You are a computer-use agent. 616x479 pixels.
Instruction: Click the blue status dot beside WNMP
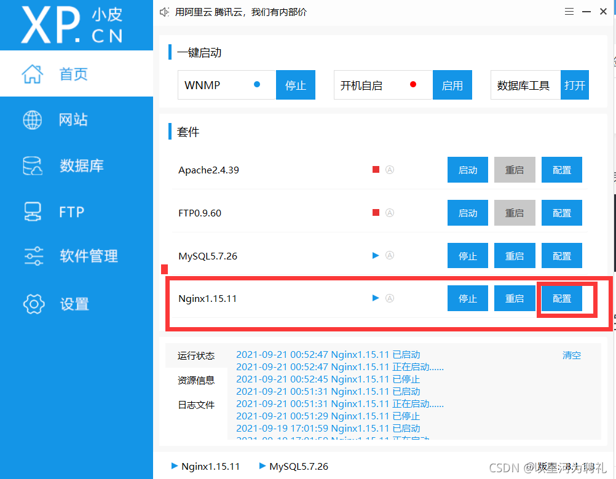(x=257, y=84)
